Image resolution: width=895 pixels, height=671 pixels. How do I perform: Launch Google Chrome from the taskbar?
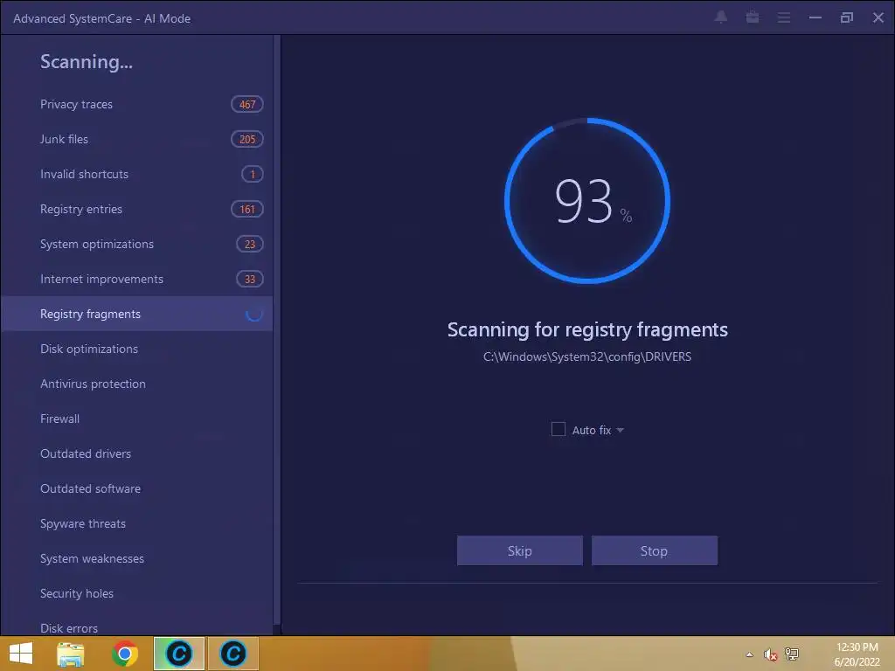pyautogui.click(x=124, y=654)
